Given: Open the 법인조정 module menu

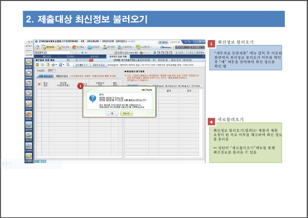Looking at the screenshot, I should [94, 47].
